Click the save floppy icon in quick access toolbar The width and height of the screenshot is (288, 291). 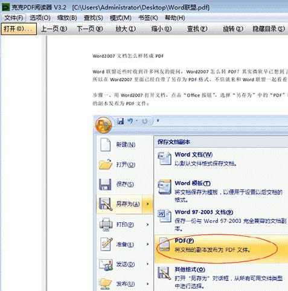pos(120,121)
